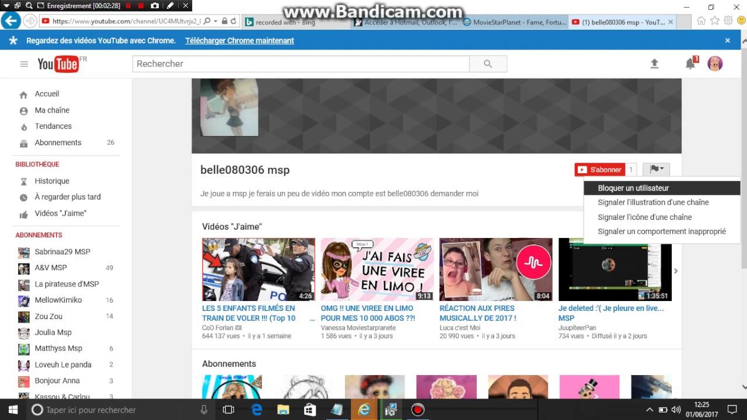Open the channel flag dropdown button
The image size is (747, 420).
657,170
